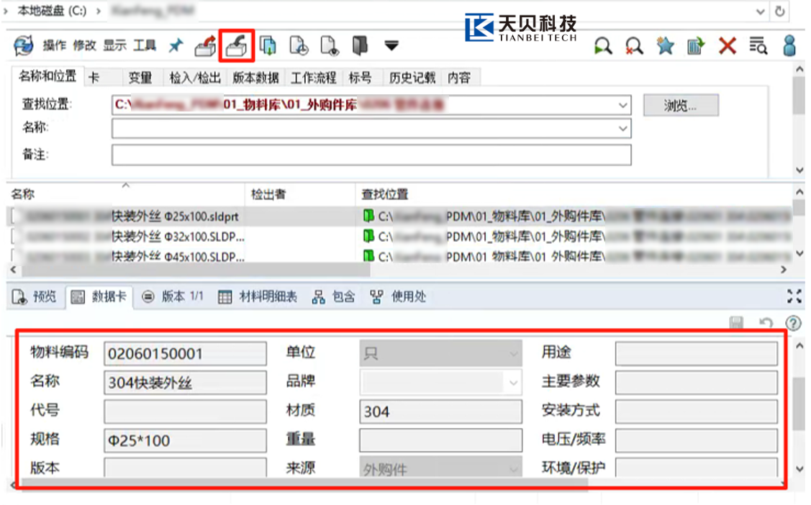This screenshot has width=811, height=505.
Task: Click the red X clear search icon
Action: pos(728,46)
